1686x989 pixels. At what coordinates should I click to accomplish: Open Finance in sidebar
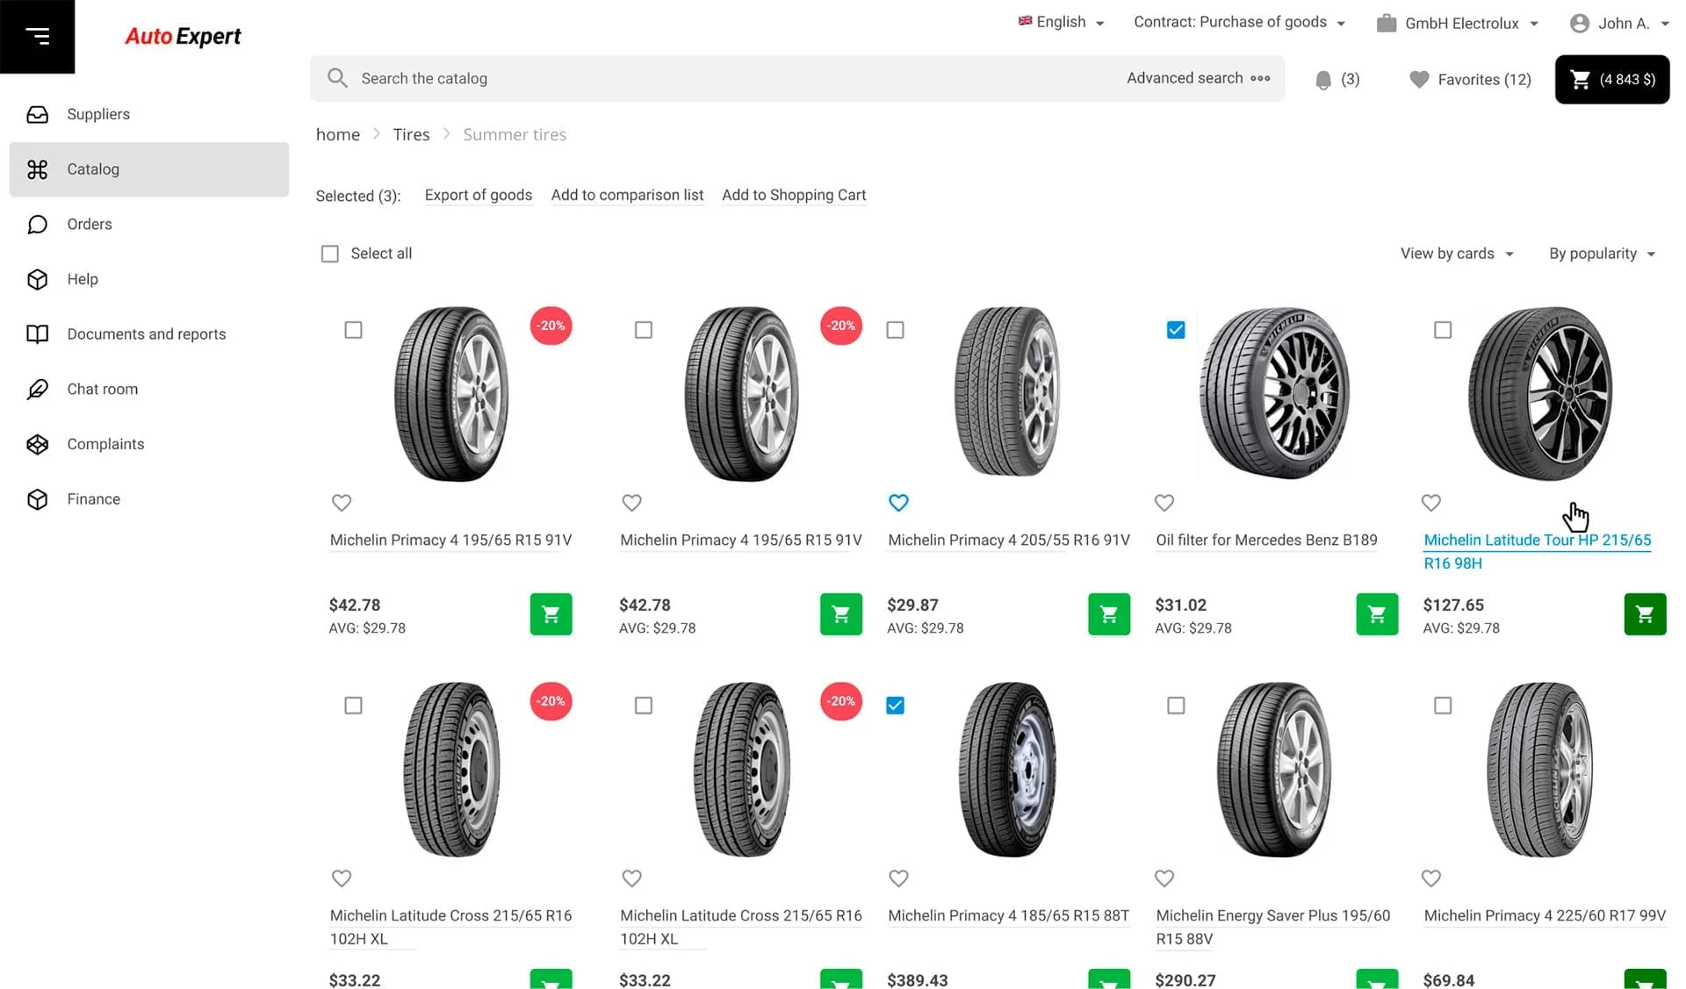click(149, 499)
